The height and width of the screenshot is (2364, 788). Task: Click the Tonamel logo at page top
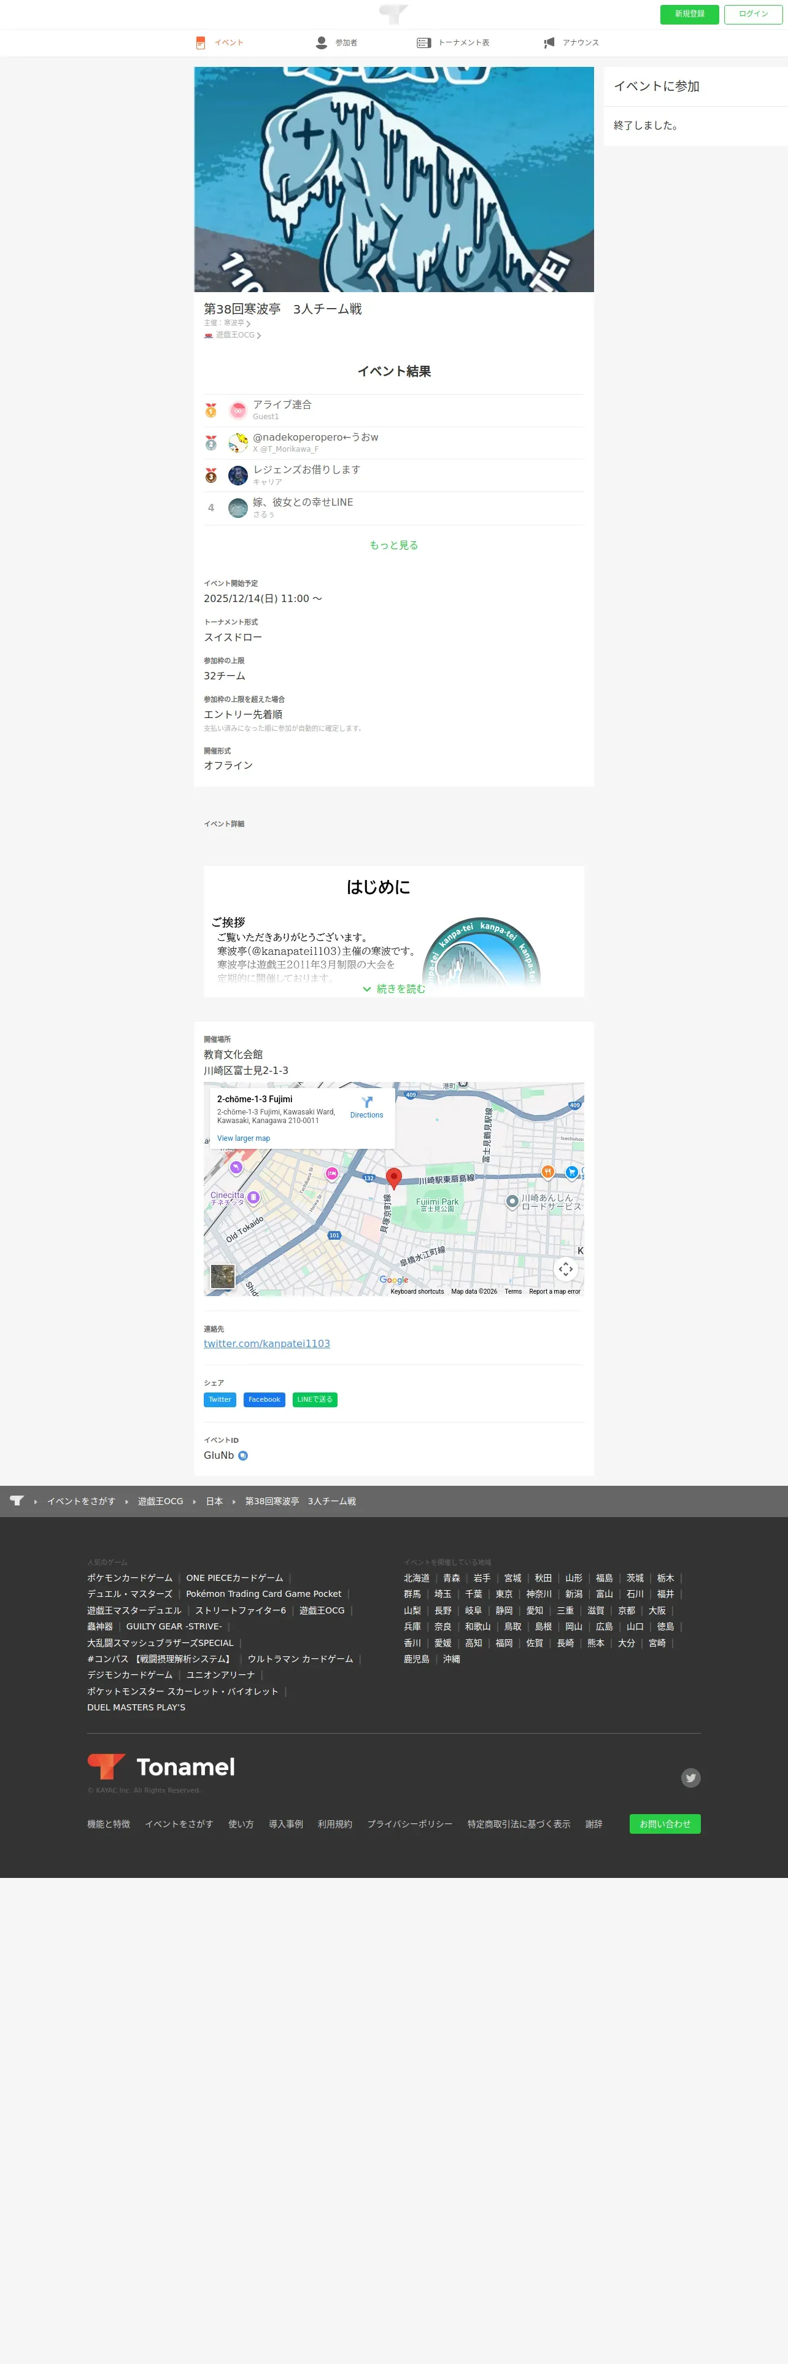pos(393,14)
